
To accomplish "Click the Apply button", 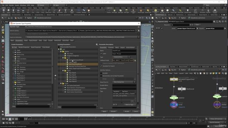I will coord(104,111).
